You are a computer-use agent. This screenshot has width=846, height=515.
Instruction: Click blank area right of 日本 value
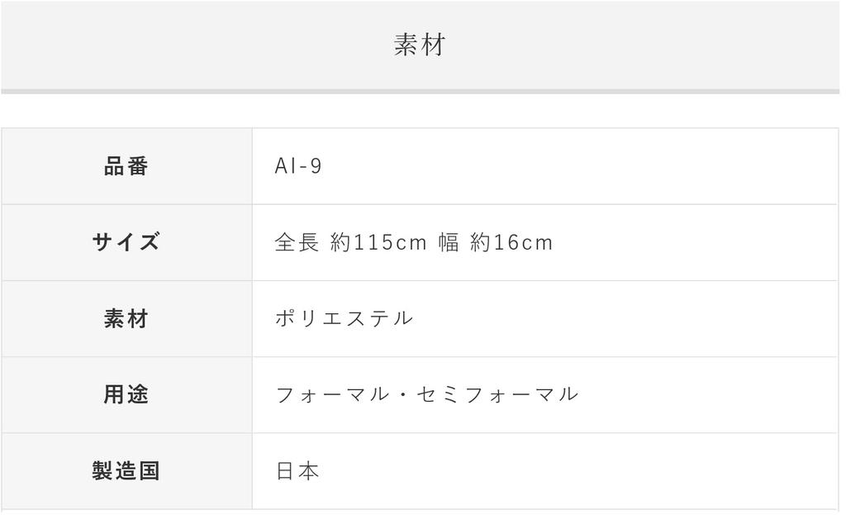578,471
